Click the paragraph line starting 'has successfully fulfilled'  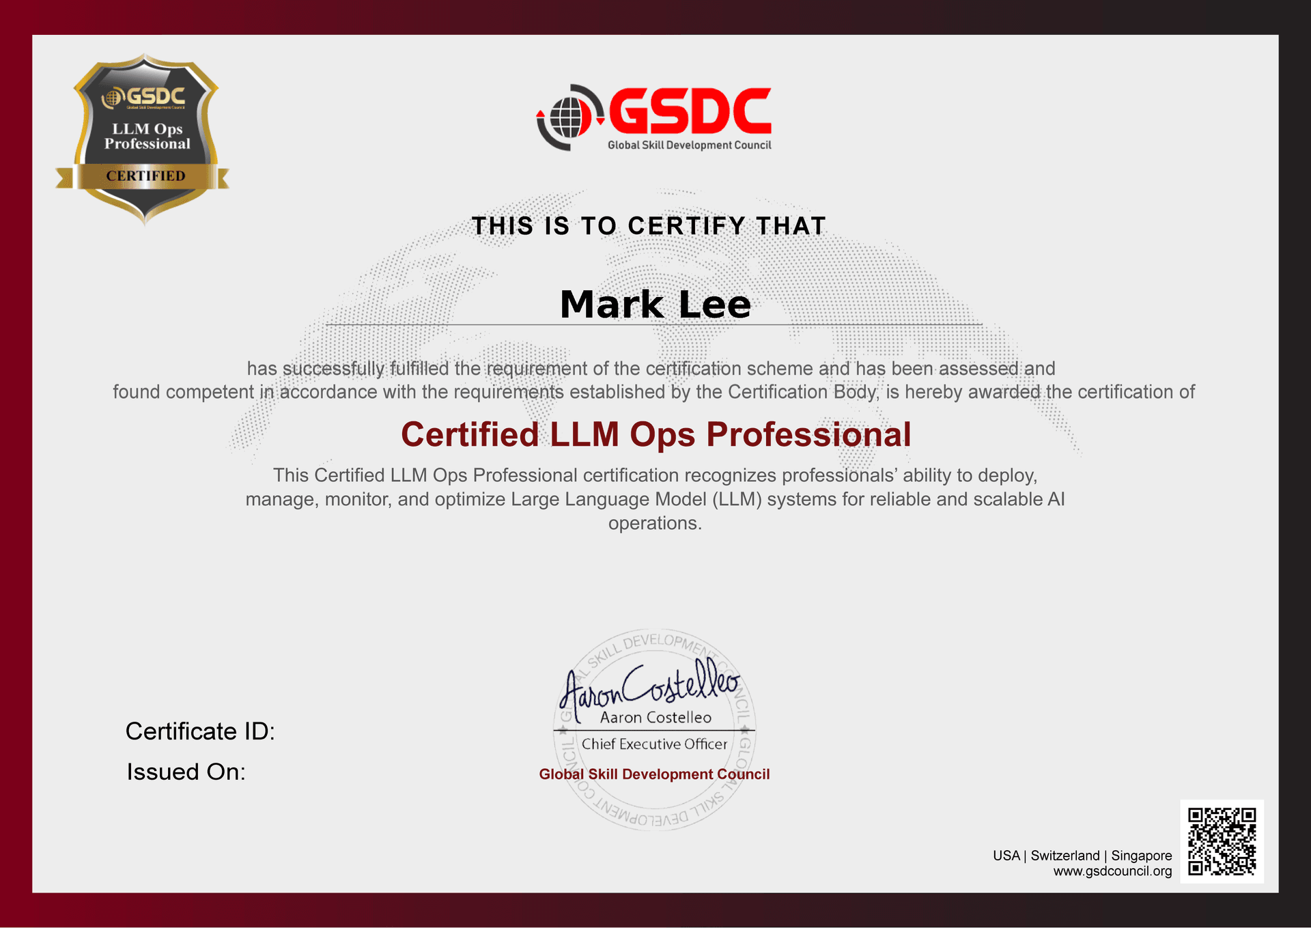(651, 369)
